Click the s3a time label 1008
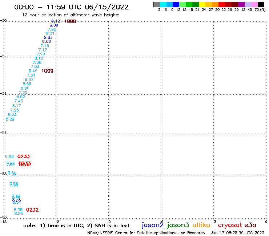Image resolution: width=269 pixels, height=236 pixels. [70, 21]
